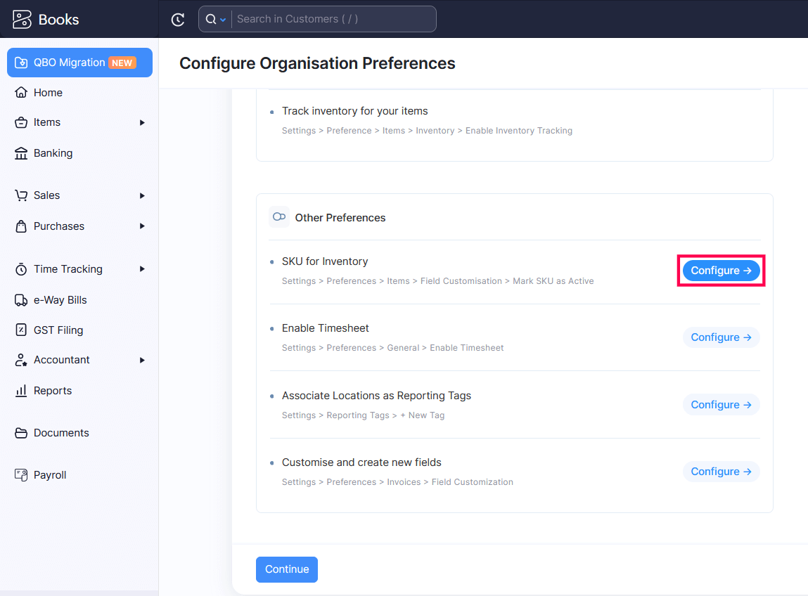Focus the Search in Customers field

(x=331, y=20)
